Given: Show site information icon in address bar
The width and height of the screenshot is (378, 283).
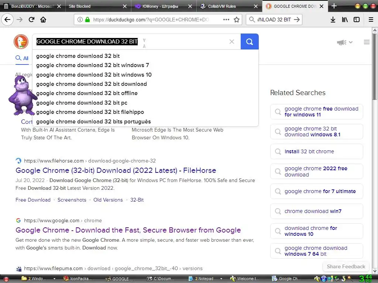Looking at the screenshot, I should (80, 20).
